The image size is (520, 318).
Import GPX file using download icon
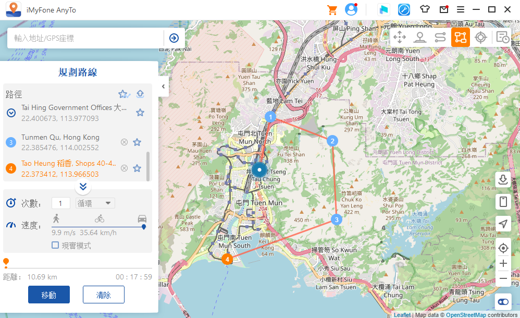tap(503, 180)
